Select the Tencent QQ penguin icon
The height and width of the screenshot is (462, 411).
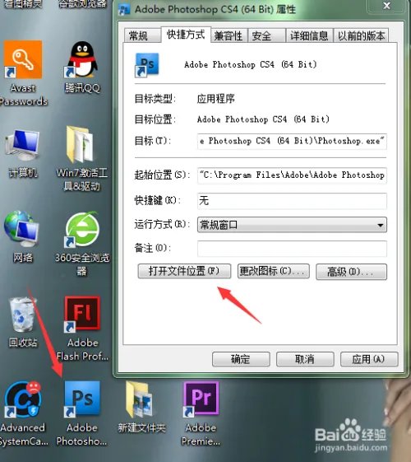[x=82, y=59]
